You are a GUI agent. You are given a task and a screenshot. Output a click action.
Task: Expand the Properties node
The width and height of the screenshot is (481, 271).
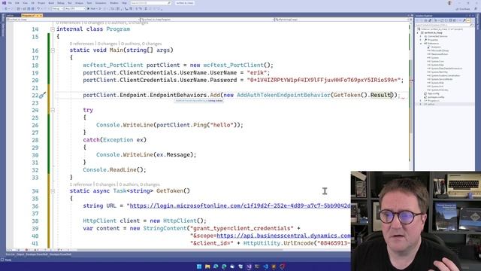point(421,40)
